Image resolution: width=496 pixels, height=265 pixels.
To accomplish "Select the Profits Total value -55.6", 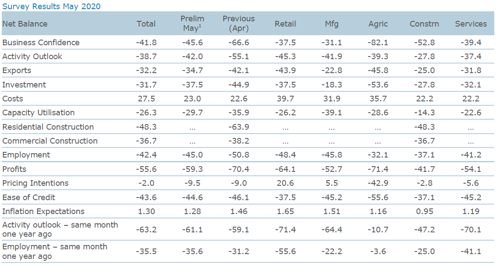I will pyautogui.click(x=146, y=169).
